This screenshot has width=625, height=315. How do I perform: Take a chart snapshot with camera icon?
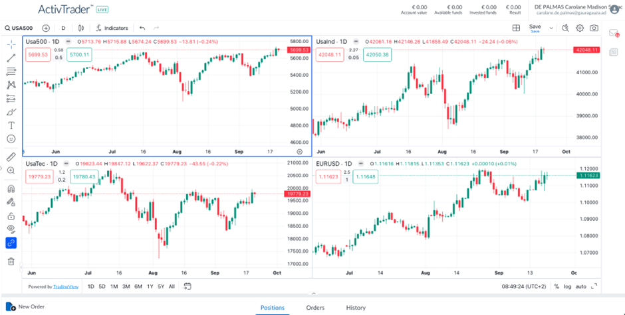click(594, 28)
